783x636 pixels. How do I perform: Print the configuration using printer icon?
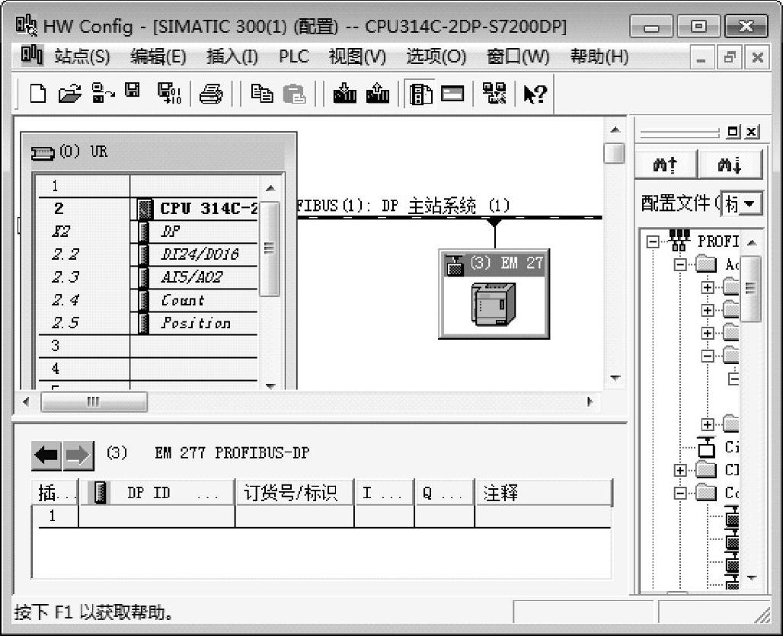211,94
